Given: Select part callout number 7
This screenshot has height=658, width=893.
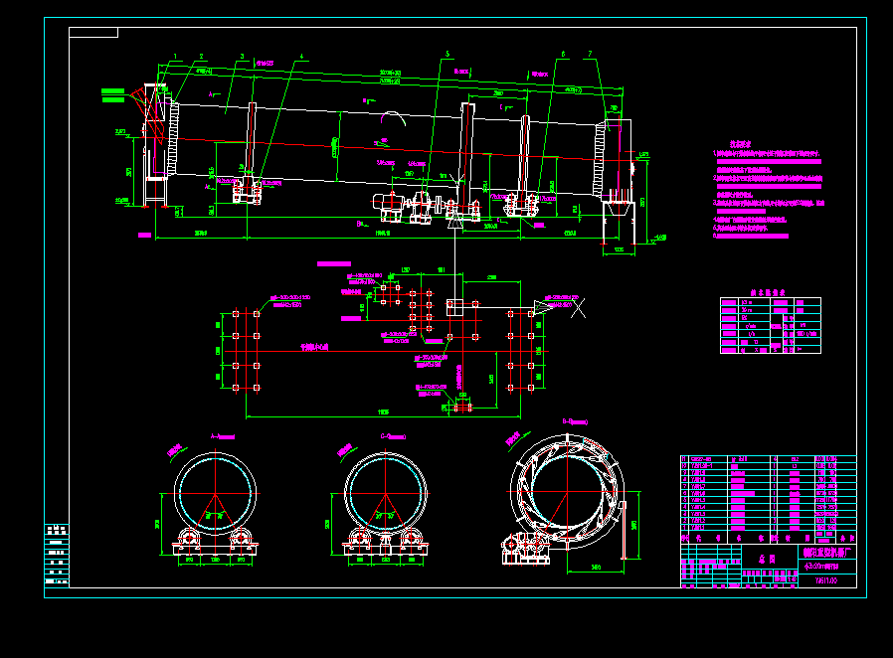Looking at the screenshot, I should pyautogui.click(x=590, y=55).
